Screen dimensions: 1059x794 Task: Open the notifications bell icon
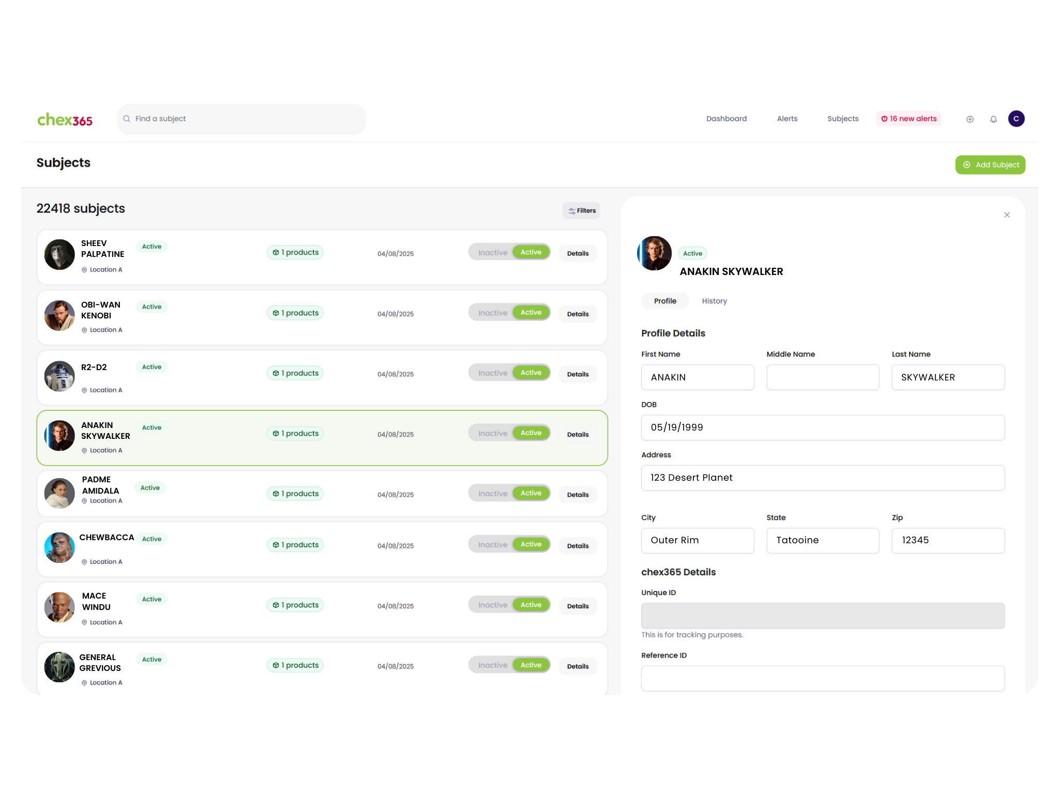[993, 119]
